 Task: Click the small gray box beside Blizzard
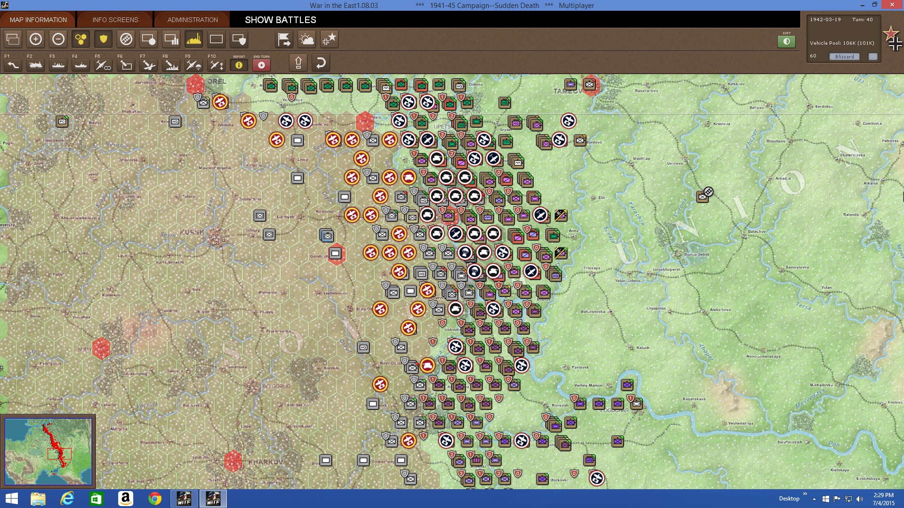873,56
